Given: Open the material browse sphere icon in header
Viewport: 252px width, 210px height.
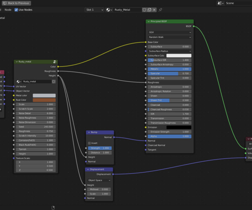Looking at the screenshot, I should (x=109, y=10).
